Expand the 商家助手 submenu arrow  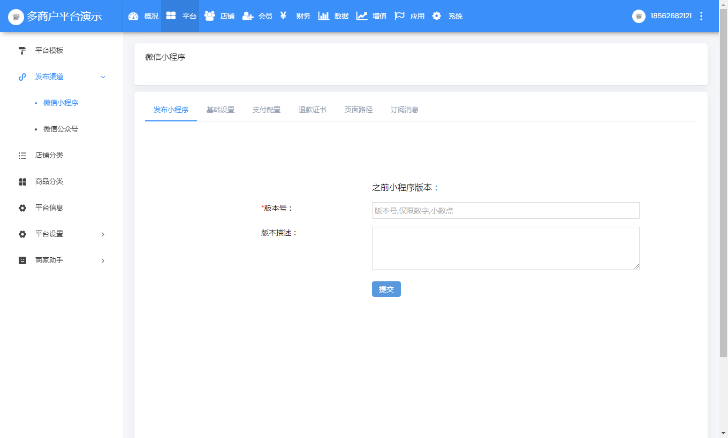(103, 260)
